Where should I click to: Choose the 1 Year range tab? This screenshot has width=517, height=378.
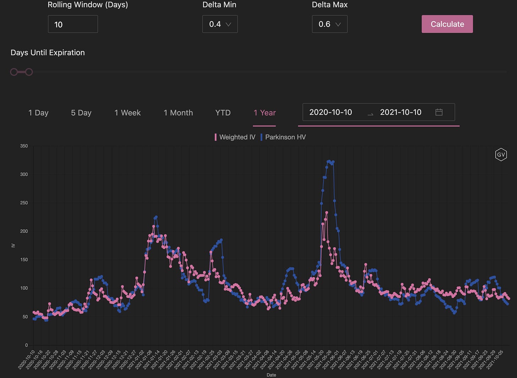pos(265,113)
